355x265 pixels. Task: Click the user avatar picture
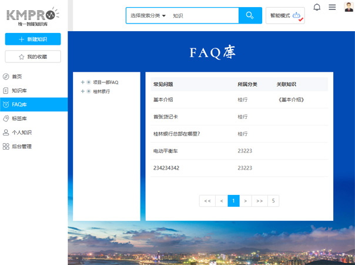coord(347,7)
